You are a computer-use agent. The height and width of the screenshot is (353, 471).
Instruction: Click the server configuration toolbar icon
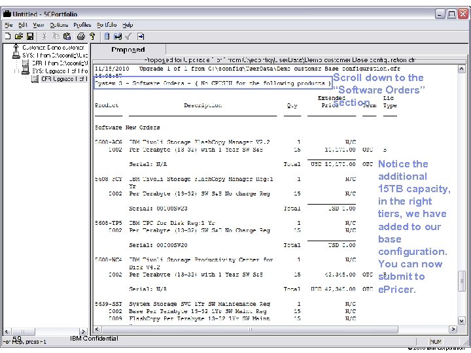pos(106,37)
